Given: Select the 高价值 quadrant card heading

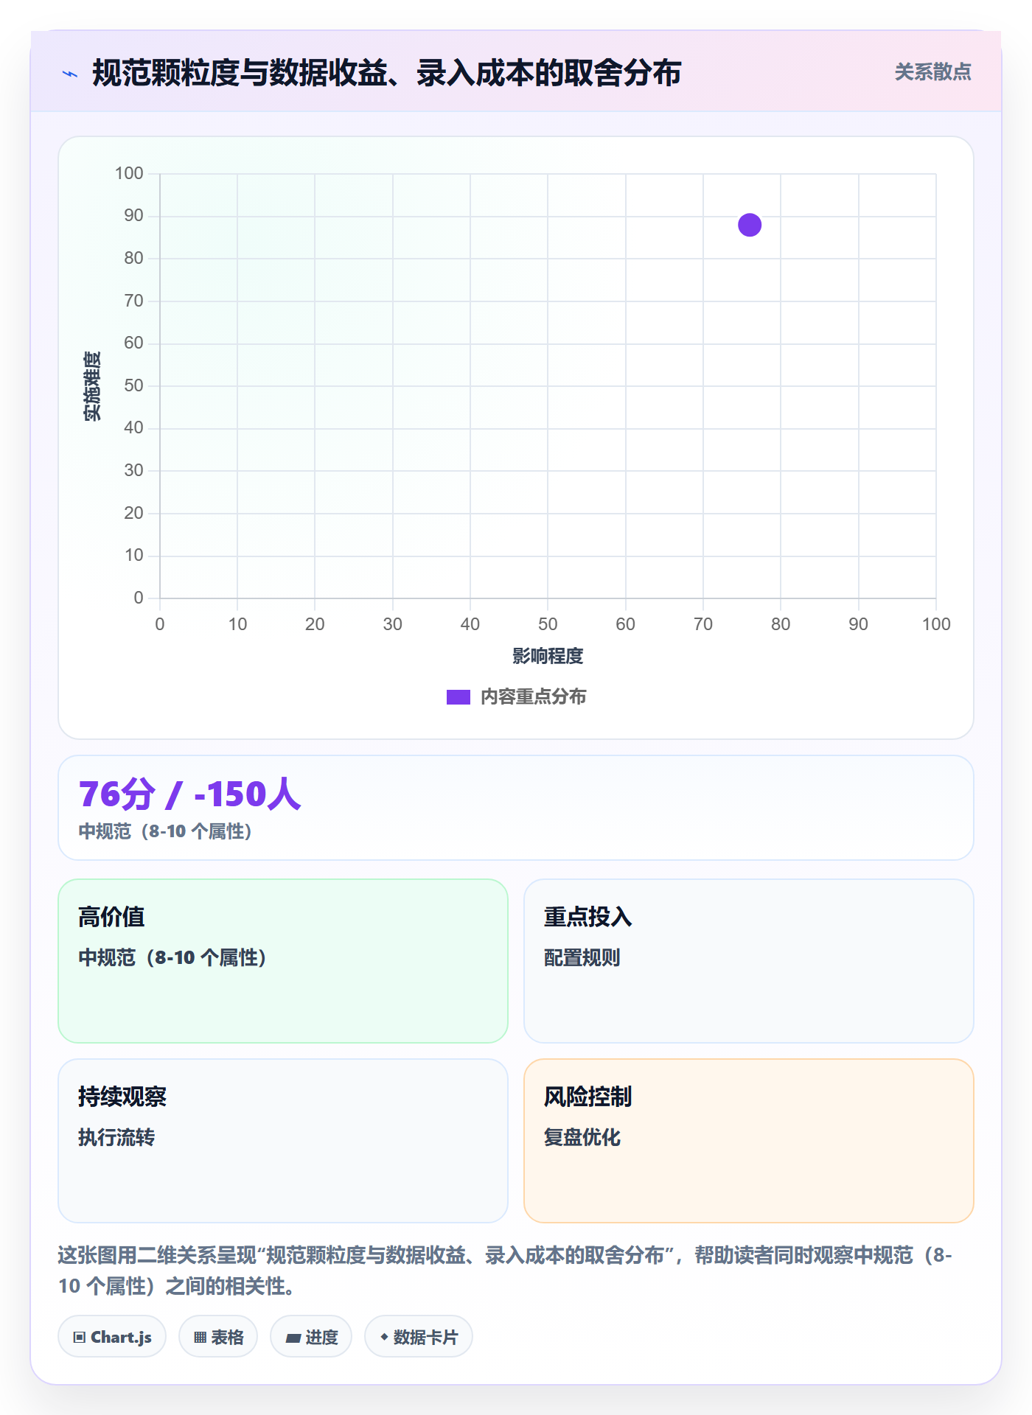Looking at the screenshot, I should coord(111,917).
